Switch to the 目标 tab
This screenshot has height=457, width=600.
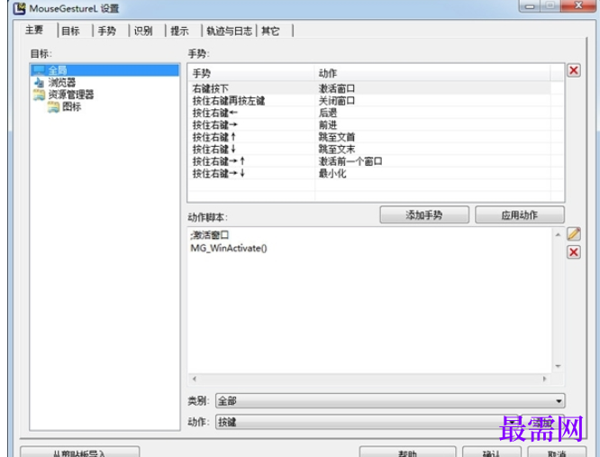(70, 31)
